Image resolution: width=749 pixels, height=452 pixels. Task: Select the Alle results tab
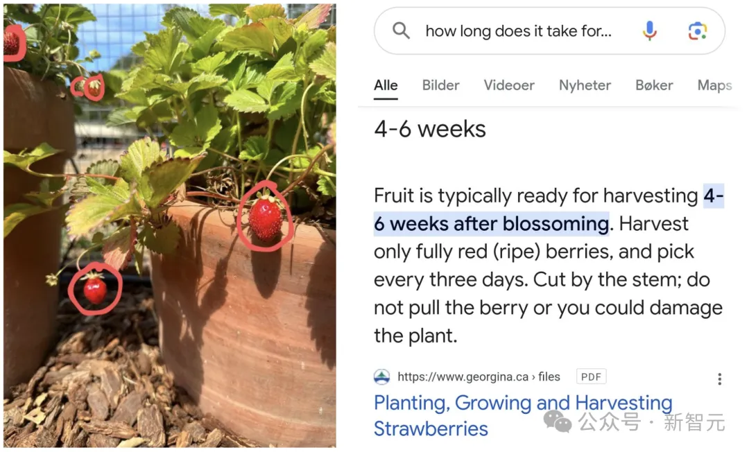(386, 85)
